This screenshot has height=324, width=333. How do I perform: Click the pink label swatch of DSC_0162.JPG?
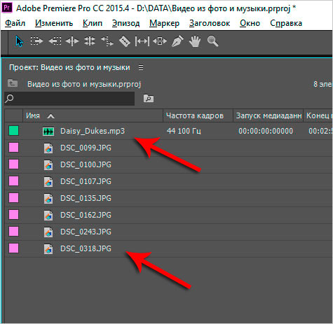(x=14, y=215)
